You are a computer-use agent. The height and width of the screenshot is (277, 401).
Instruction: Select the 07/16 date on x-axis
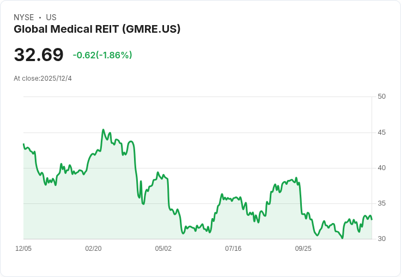(233, 249)
